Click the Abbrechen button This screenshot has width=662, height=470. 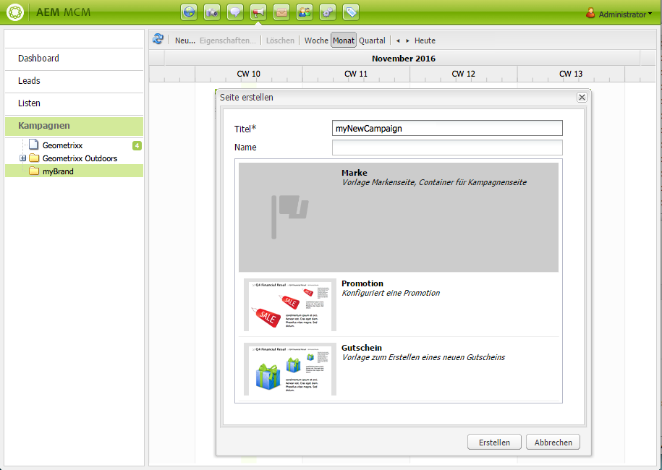tap(553, 442)
